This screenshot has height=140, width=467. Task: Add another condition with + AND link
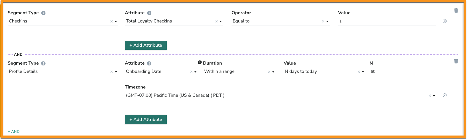pos(14,131)
